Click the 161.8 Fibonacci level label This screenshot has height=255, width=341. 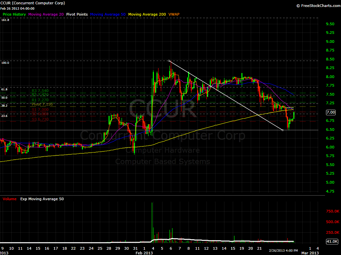point(5,20)
